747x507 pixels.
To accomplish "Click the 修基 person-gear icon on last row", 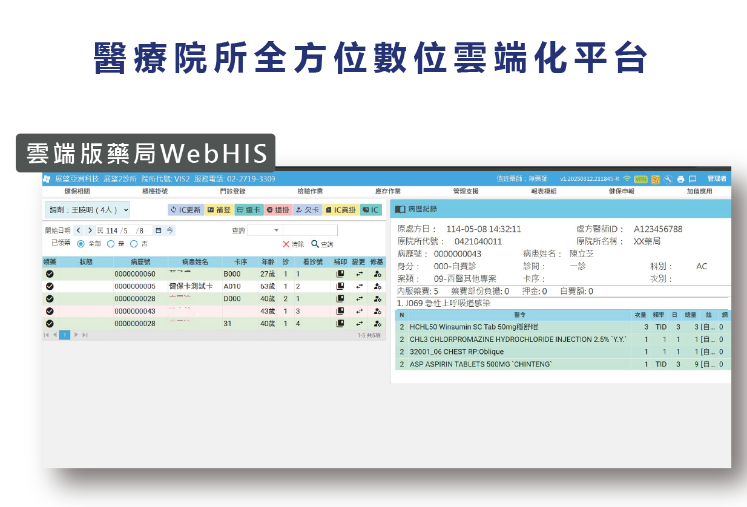I will coord(377,323).
